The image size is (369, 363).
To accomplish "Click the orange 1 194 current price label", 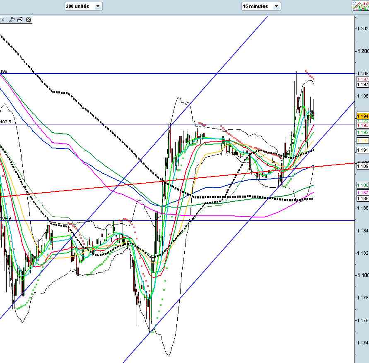I will coord(363,116).
